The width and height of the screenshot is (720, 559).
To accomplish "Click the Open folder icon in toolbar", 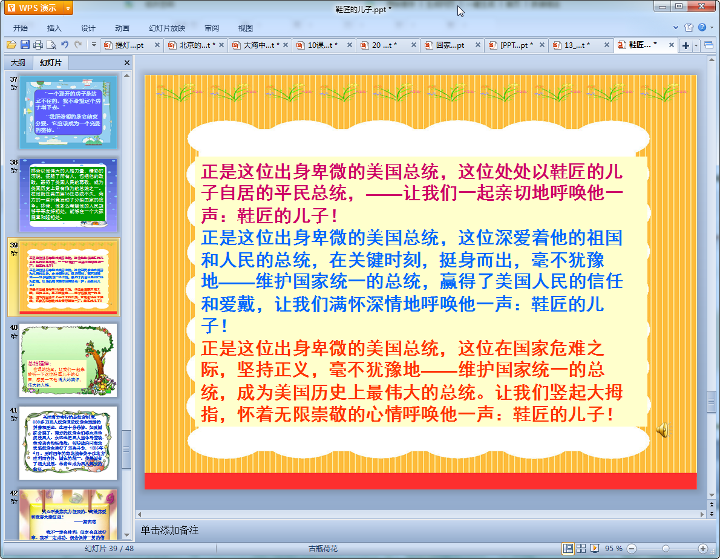I will click(11, 45).
